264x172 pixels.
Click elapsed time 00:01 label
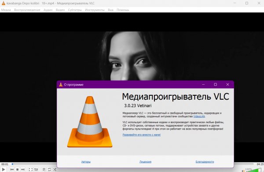click(5, 164)
